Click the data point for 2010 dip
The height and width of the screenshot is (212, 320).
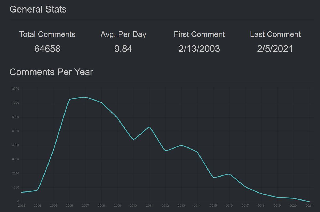click(133, 139)
